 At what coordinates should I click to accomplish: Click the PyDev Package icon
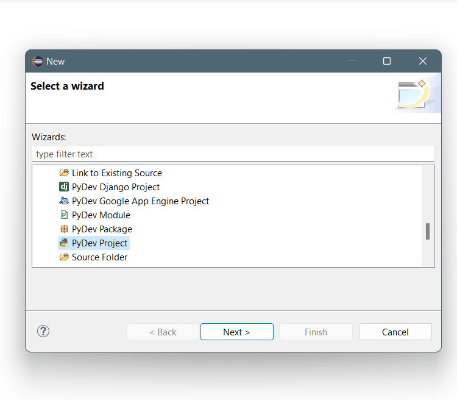click(64, 229)
